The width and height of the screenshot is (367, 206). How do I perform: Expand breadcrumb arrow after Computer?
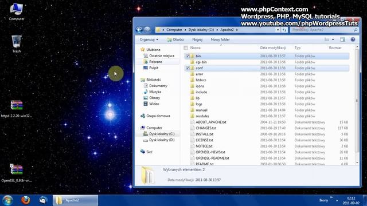(x=185, y=30)
